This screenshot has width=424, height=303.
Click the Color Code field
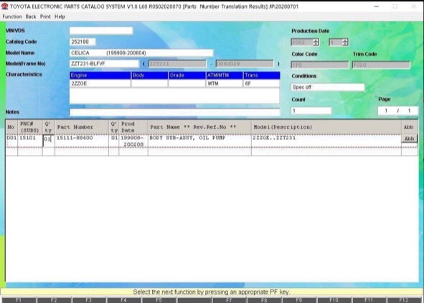320,65
